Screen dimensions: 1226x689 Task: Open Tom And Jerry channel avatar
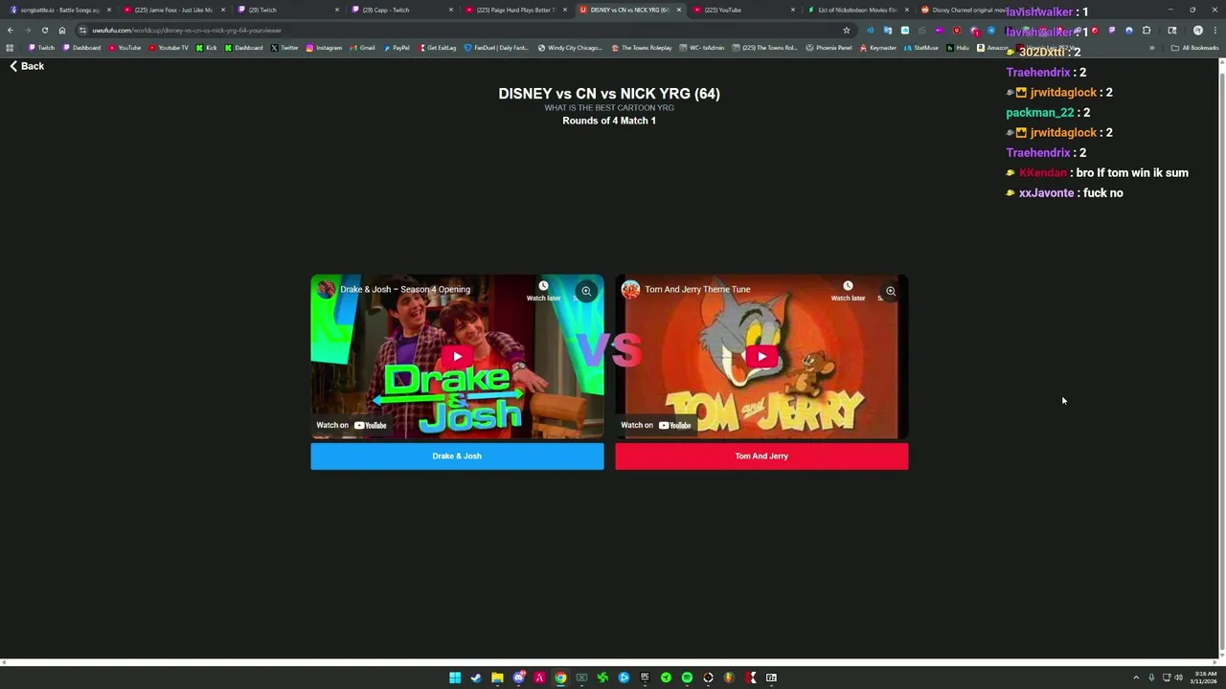(630, 289)
